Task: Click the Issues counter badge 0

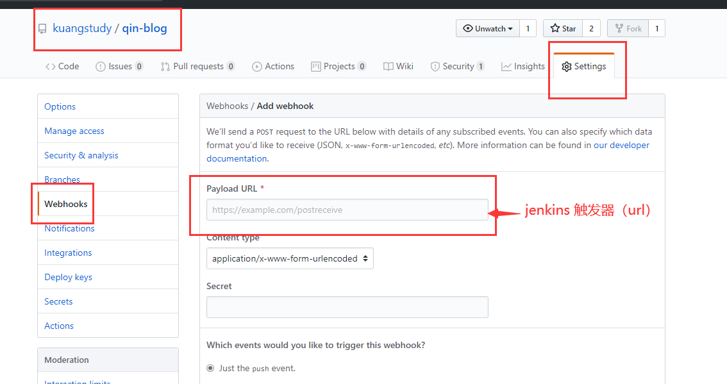Action: point(138,66)
